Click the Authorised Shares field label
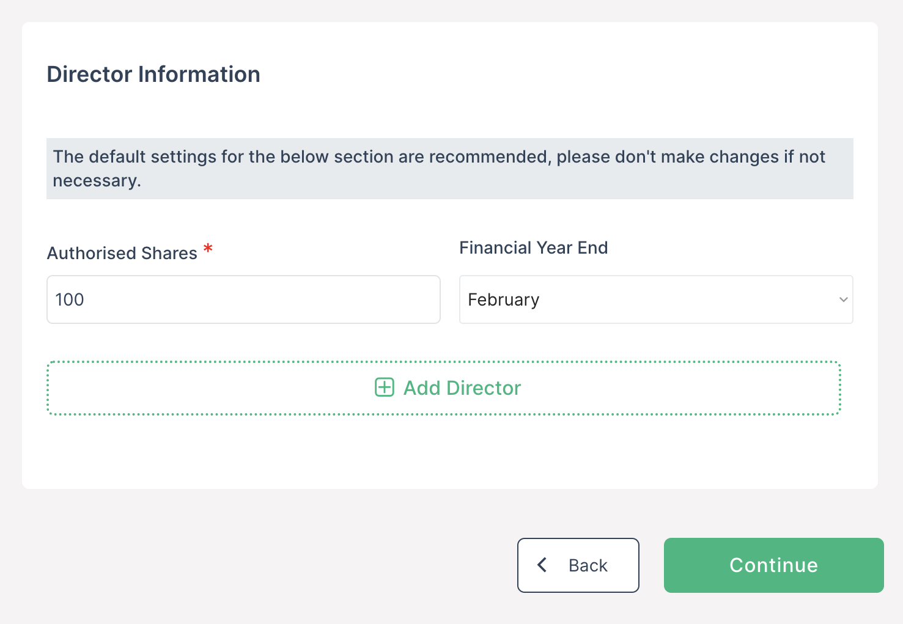Screen dimensions: 903x624 (x=122, y=253)
